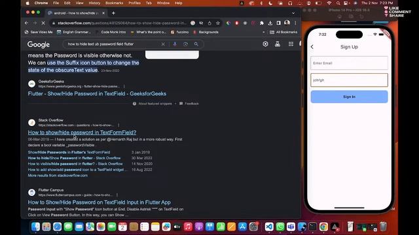Open WhatsApp from the Dock

[280, 227]
